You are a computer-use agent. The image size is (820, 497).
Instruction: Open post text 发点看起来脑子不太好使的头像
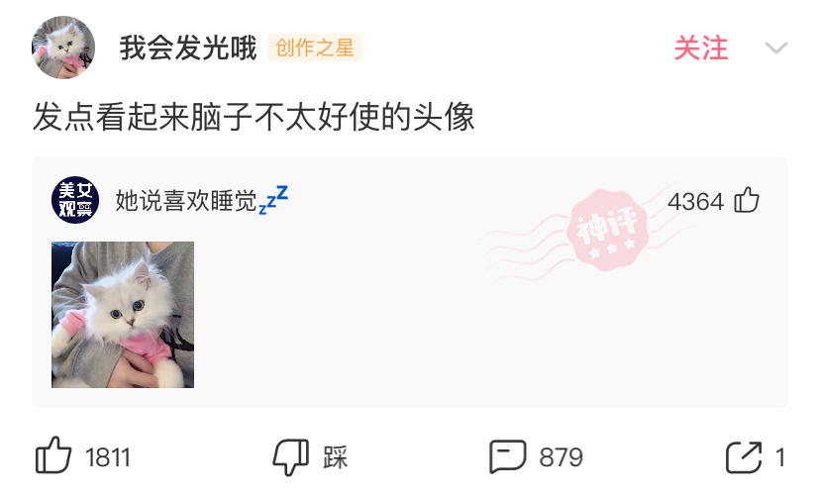[x=254, y=117]
